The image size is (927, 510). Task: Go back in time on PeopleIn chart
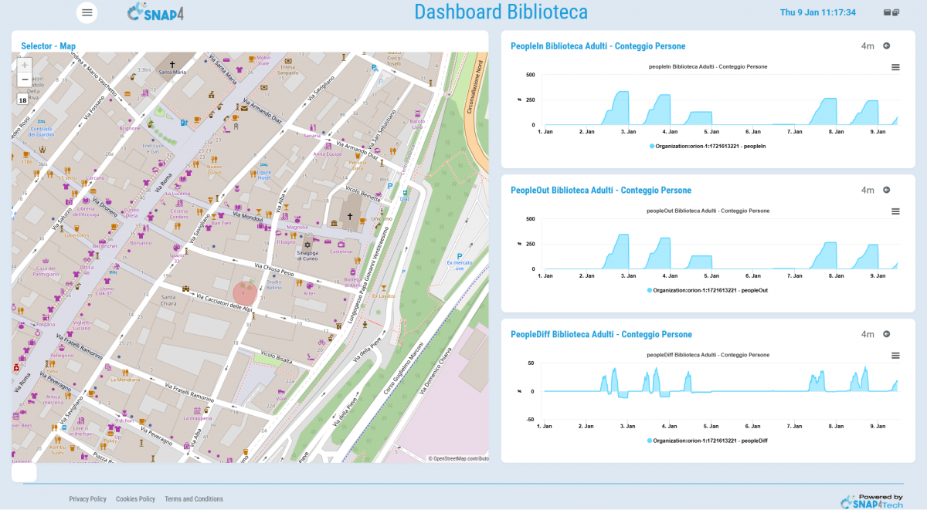(887, 46)
